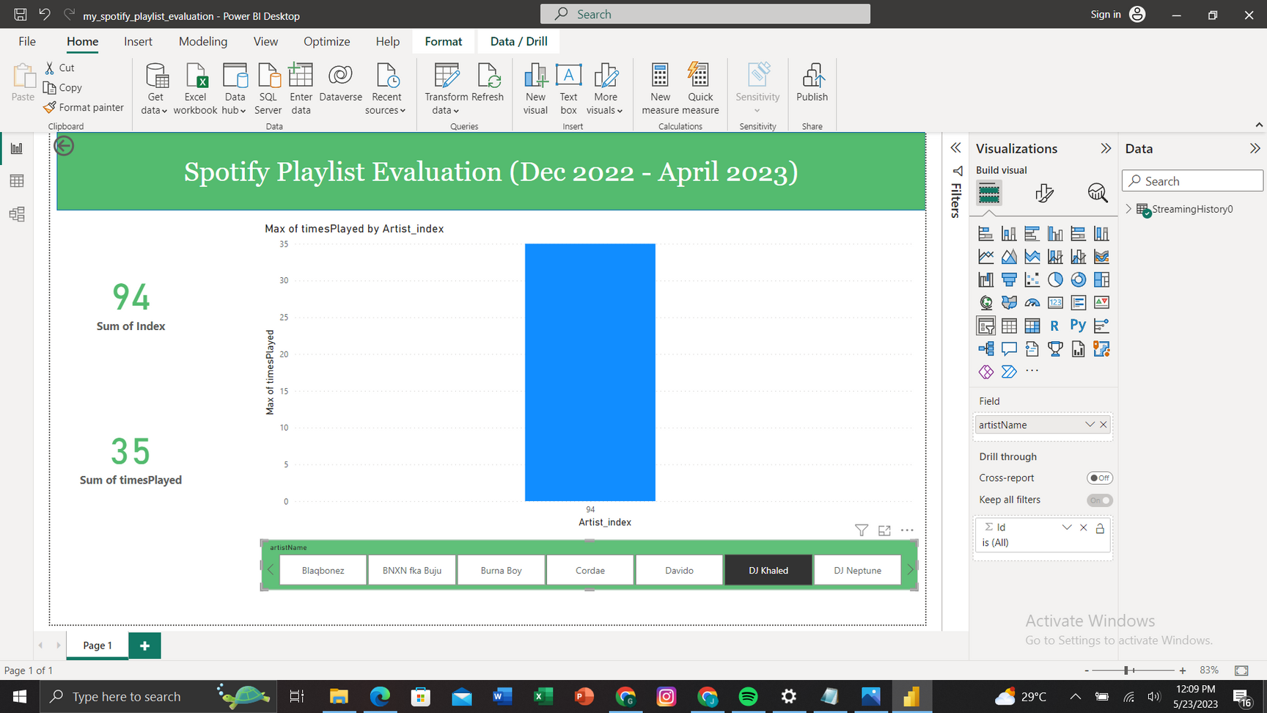The width and height of the screenshot is (1267, 713).
Task: Expand the Id filter card chevron
Action: [1067, 527]
